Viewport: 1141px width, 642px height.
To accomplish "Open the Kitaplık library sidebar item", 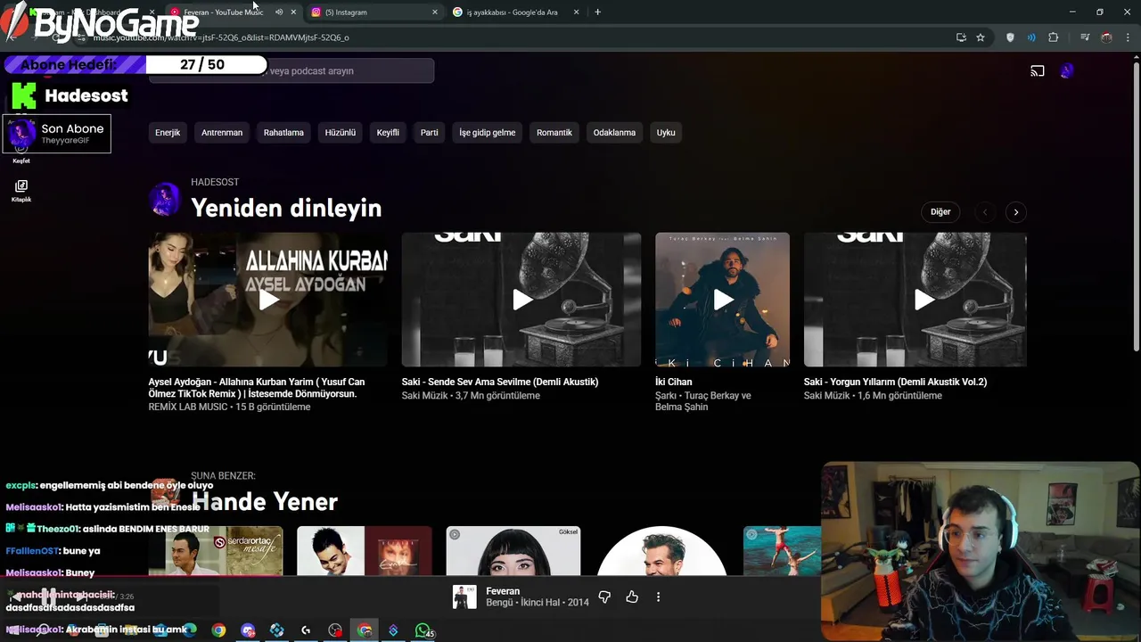I will pos(21,191).
